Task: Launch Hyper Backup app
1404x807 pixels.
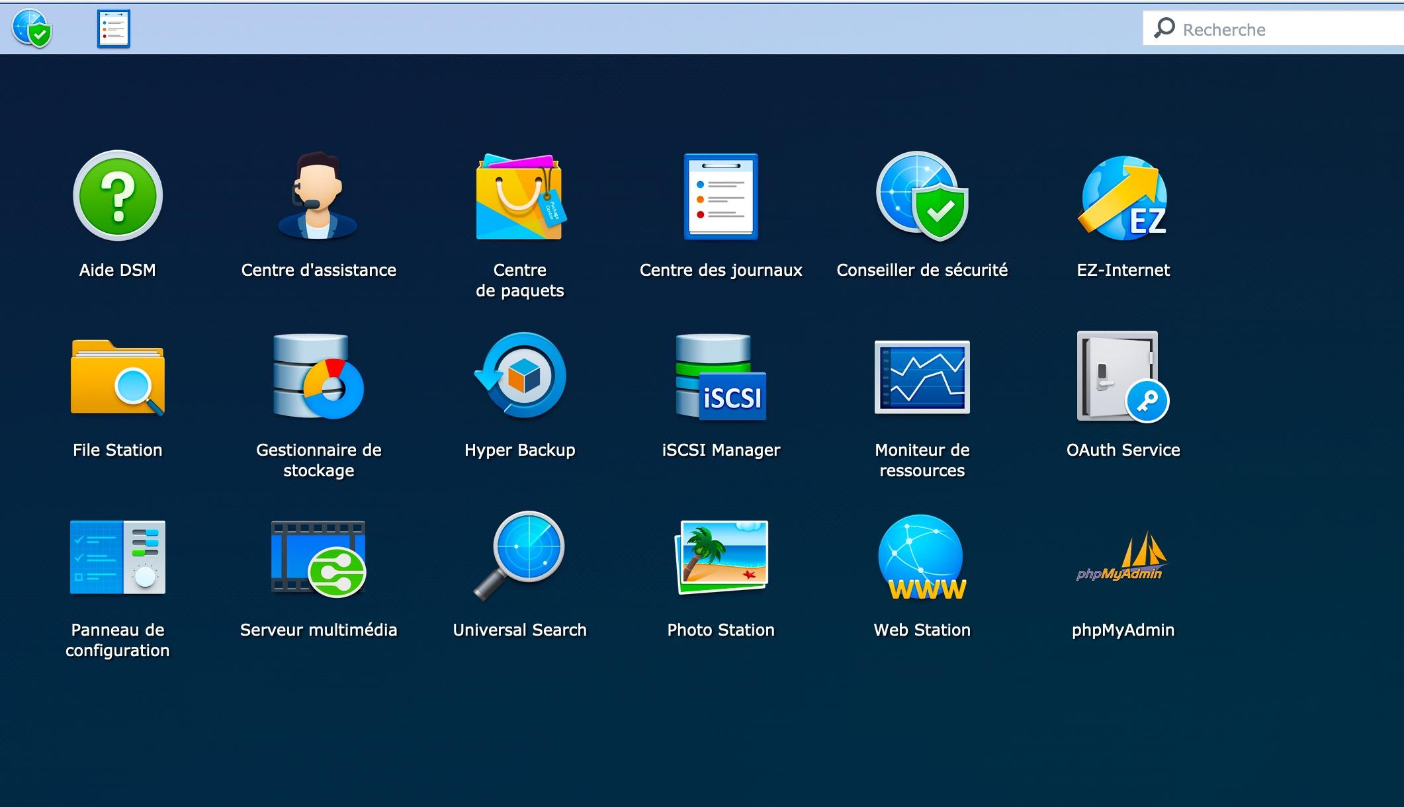Action: [x=519, y=376]
